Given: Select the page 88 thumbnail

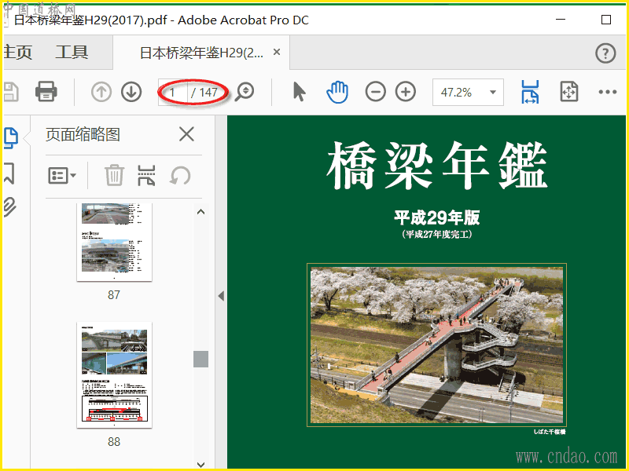Looking at the screenshot, I should [114, 375].
